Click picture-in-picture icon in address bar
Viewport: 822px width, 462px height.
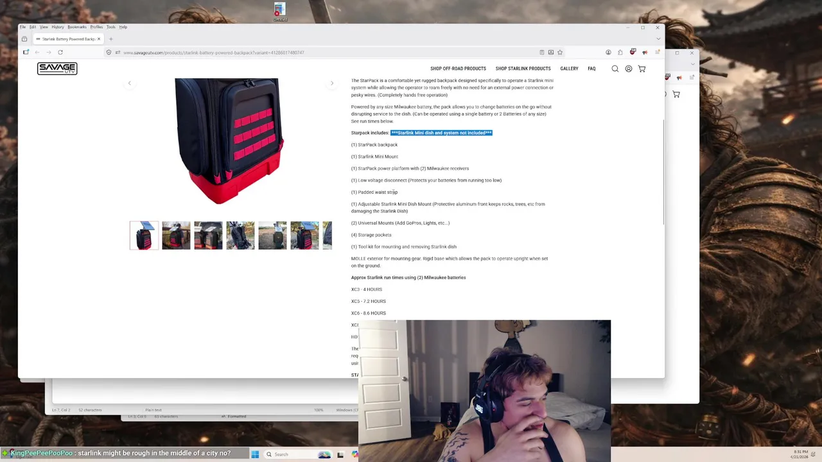point(551,53)
